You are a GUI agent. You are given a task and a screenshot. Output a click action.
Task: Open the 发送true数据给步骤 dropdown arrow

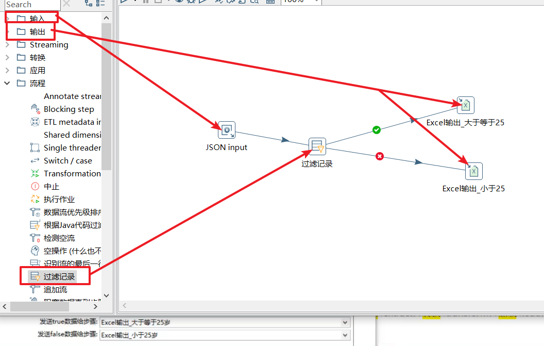[345, 322]
